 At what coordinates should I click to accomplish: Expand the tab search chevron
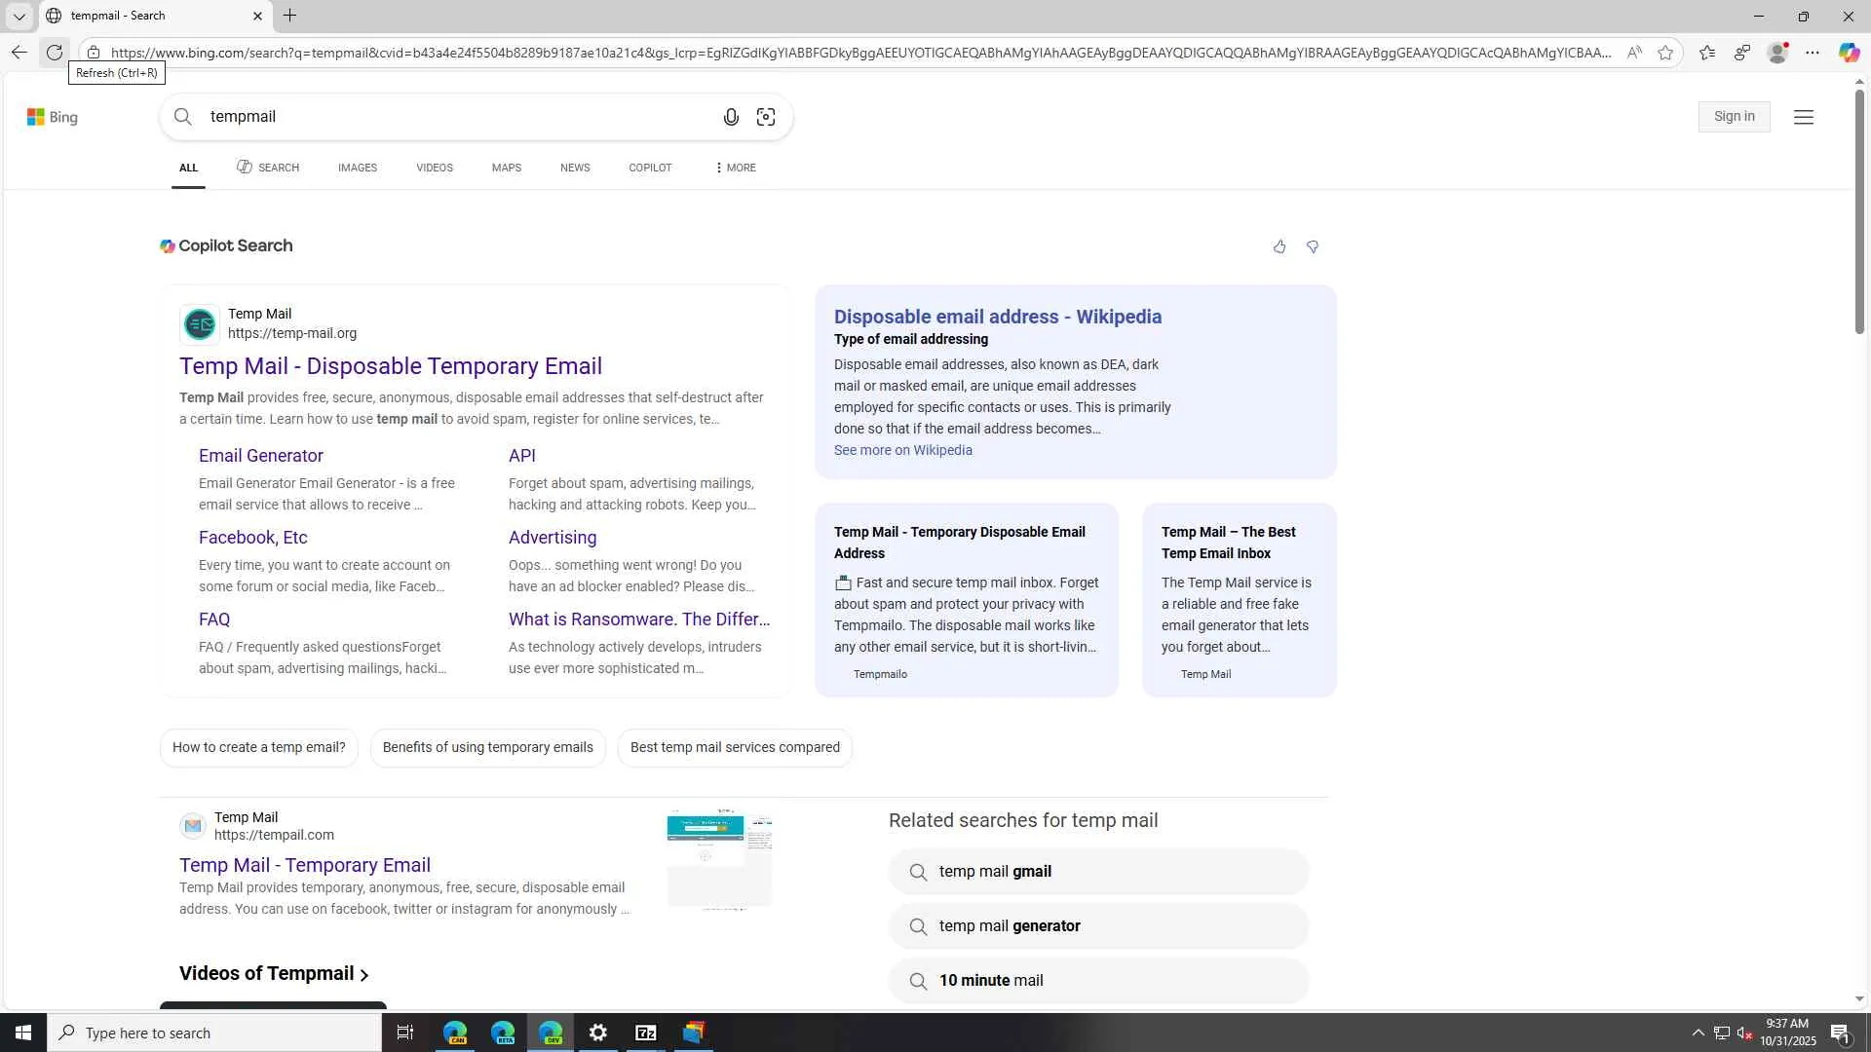(19, 16)
